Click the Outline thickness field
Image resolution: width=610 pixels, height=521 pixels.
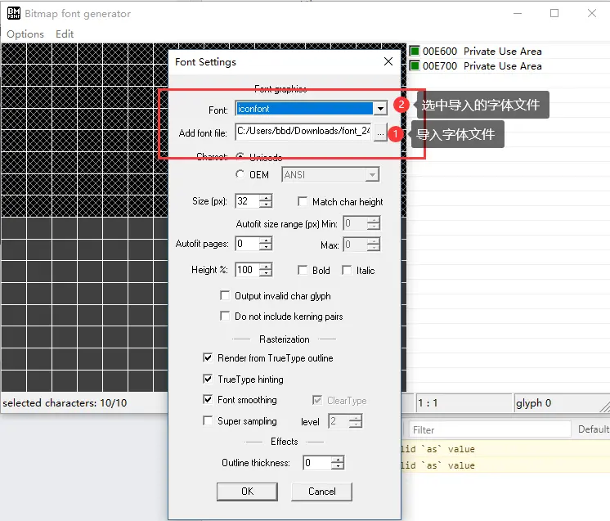tap(317, 463)
